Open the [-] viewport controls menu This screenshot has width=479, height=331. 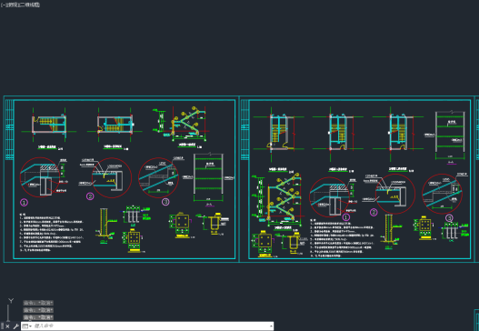[x=3, y=5]
